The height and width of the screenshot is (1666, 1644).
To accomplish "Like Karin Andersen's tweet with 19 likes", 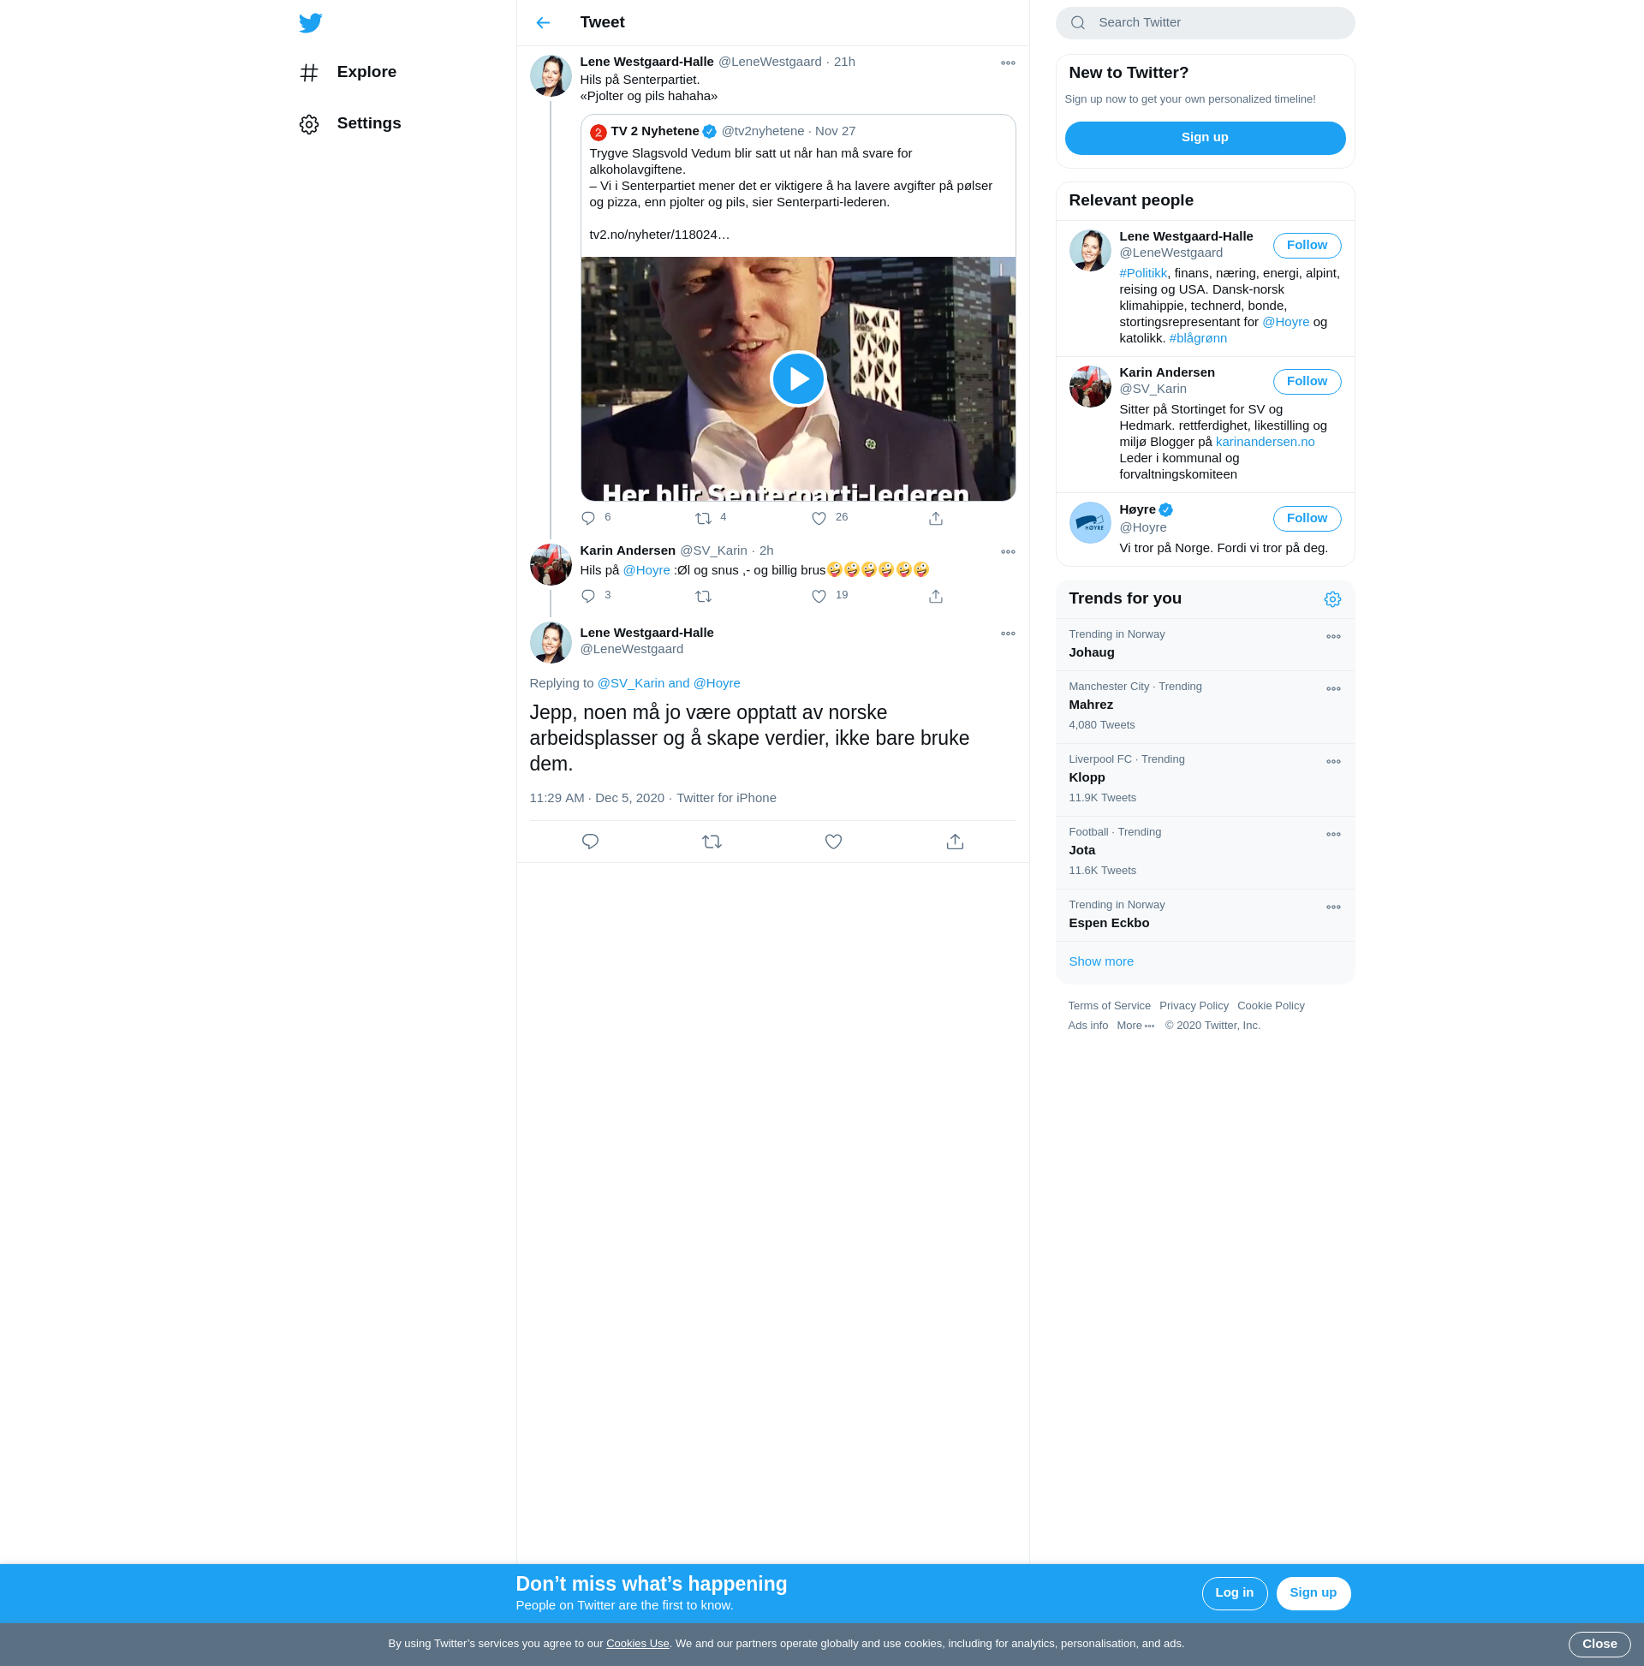I will (x=819, y=597).
